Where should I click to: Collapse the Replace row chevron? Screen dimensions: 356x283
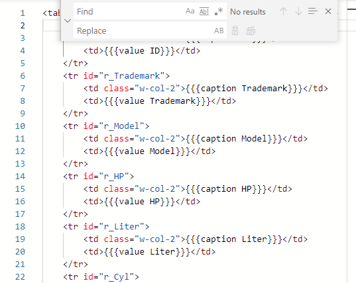pyautogui.click(x=68, y=21)
